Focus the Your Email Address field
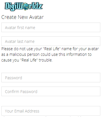The height and width of the screenshot is (117, 102). coord(51,111)
